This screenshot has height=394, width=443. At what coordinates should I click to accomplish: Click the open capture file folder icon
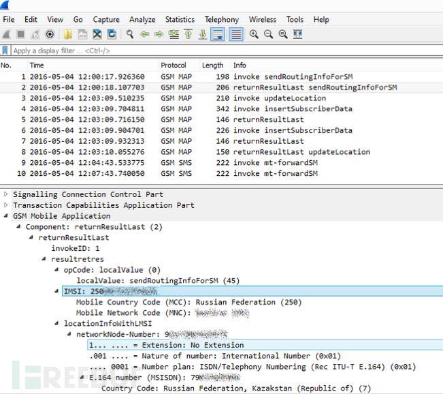68,34
